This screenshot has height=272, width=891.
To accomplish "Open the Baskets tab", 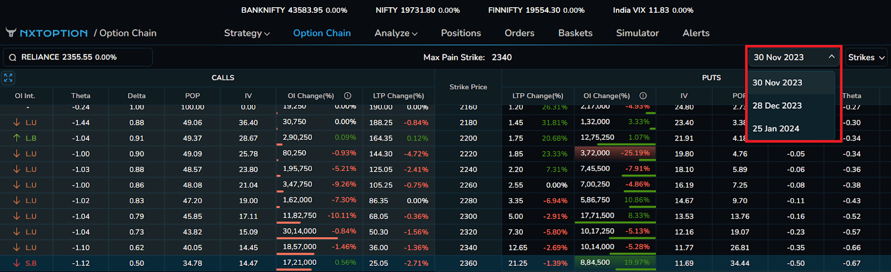I will [575, 33].
